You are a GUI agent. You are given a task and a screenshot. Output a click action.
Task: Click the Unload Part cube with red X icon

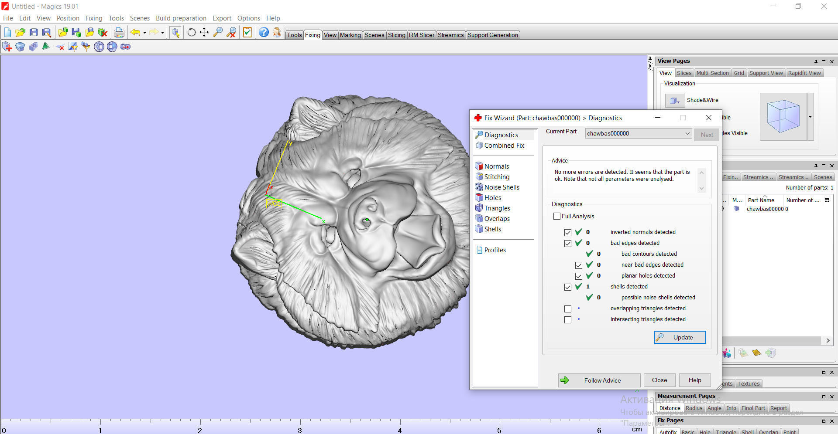pos(103,32)
